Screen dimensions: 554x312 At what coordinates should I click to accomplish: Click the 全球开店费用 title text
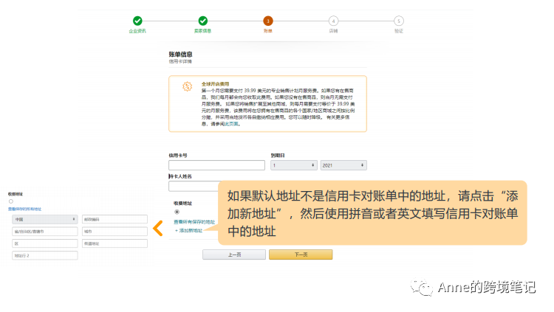click(x=215, y=84)
